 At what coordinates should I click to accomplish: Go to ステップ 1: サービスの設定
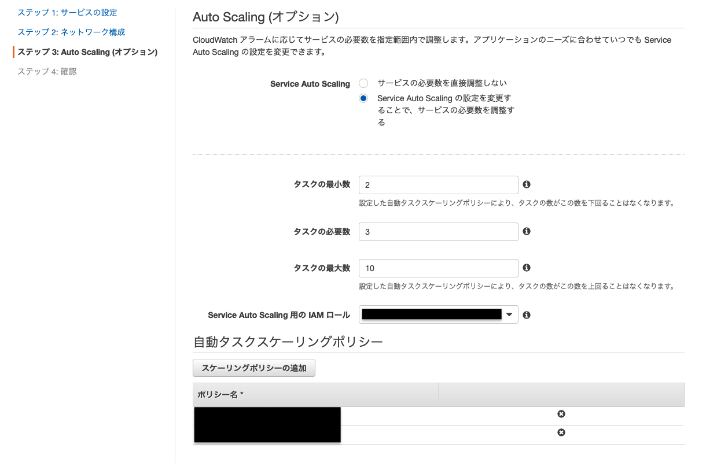point(65,12)
